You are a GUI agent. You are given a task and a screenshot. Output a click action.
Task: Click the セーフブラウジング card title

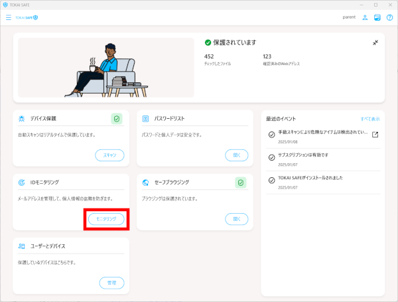click(x=172, y=183)
